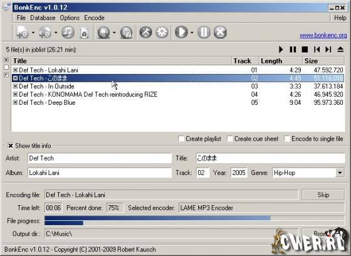The image size is (351, 256).
Task: Click the 47.592.720 size value
Action: [x=328, y=70]
